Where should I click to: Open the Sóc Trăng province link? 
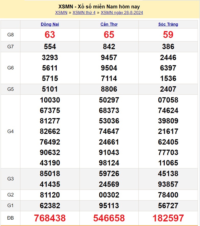click(x=168, y=24)
